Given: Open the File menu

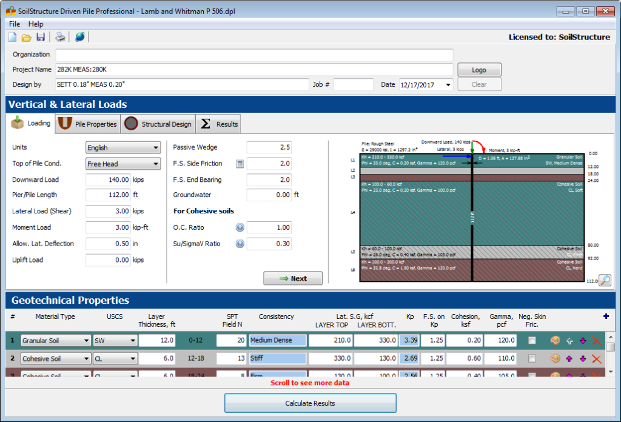Looking at the screenshot, I should [x=15, y=24].
